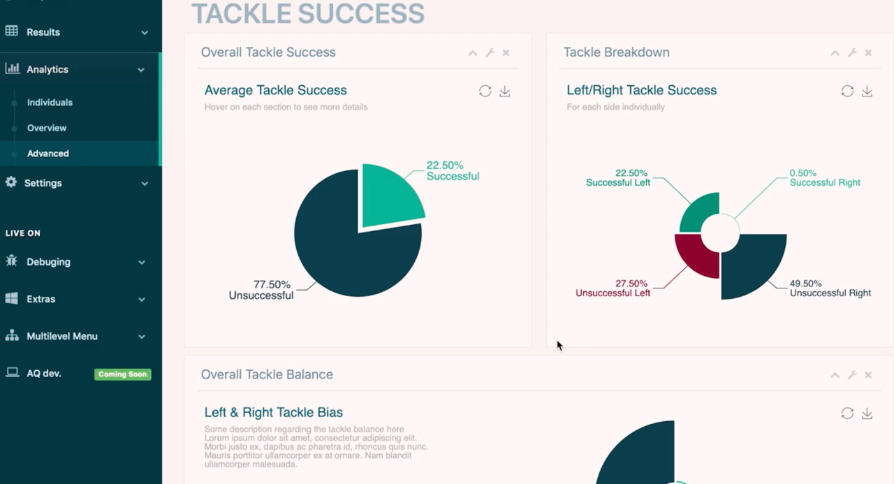Download the Left/Right Tackle Success chart
Image resolution: width=894 pixels, height=484 pixels.
[x=867, y=91]
